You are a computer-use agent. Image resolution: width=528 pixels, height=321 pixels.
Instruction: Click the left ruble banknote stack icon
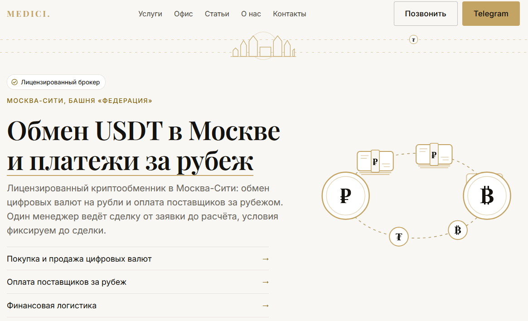click(375, 162)
